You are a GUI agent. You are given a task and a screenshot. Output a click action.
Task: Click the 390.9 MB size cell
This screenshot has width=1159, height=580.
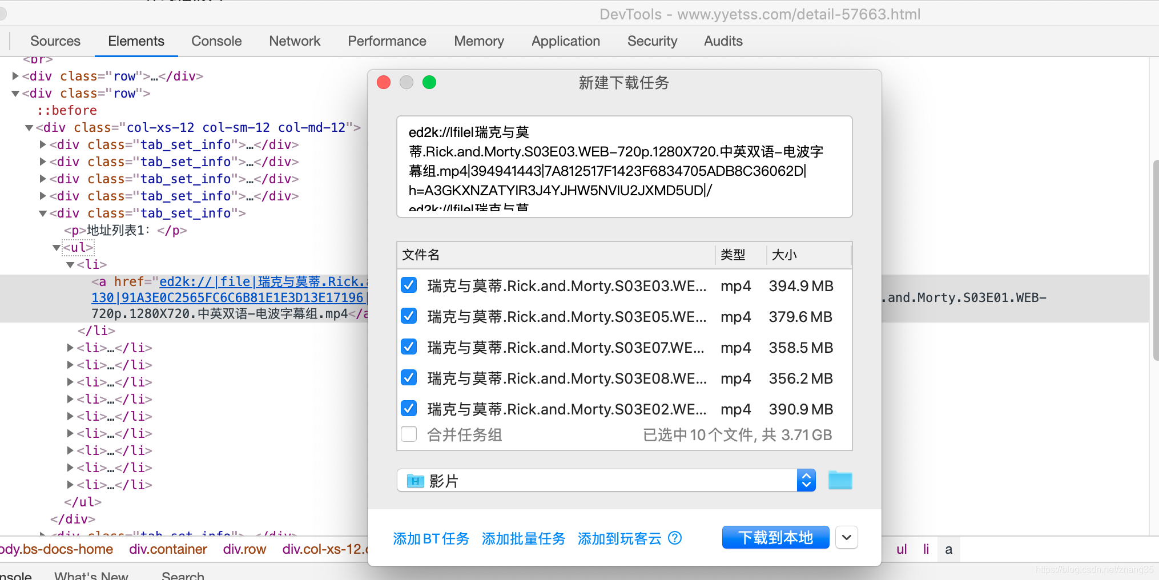pos(801,409)
